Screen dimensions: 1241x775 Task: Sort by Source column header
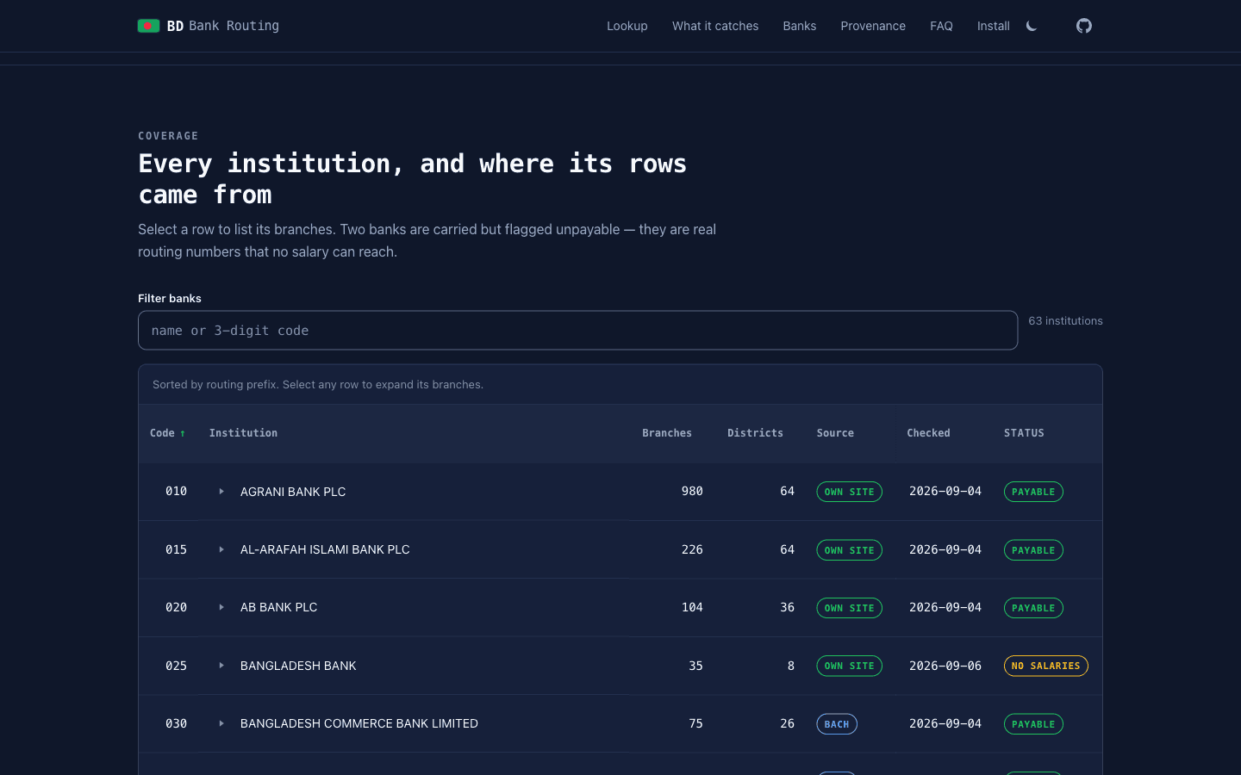point(835,433)
